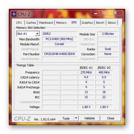This screenshot has height=134, width=134.
Task: Click the 5.0 CAS# Latency cell
Action: click(104, 77)
